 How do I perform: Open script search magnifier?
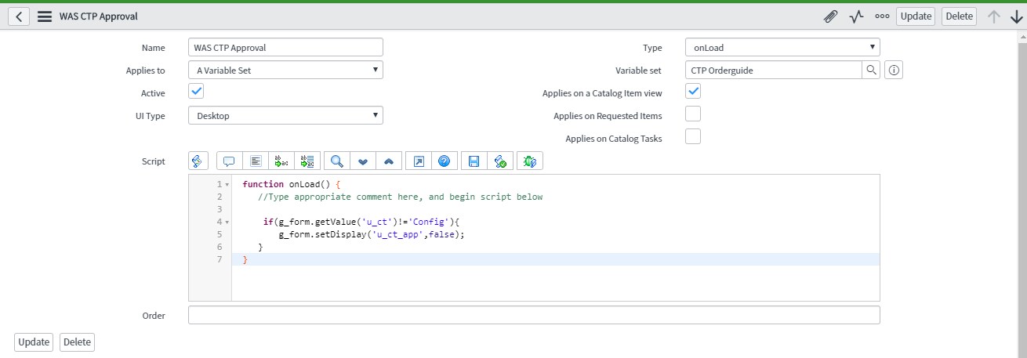[336, 161]
